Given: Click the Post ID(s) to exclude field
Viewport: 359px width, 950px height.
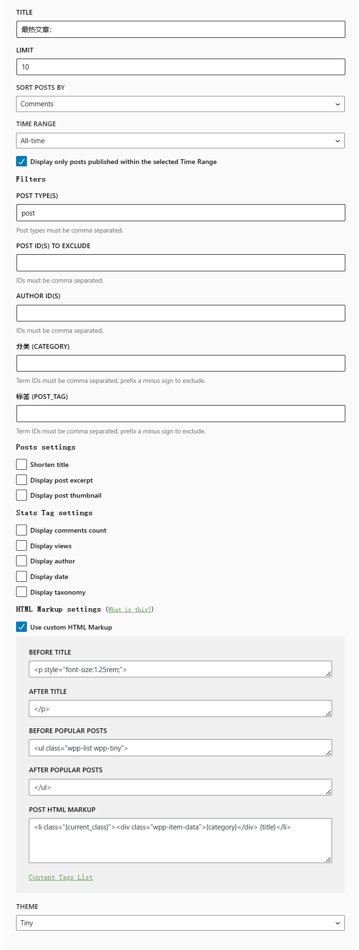Looking at the screenshot, I should (180, 263).
